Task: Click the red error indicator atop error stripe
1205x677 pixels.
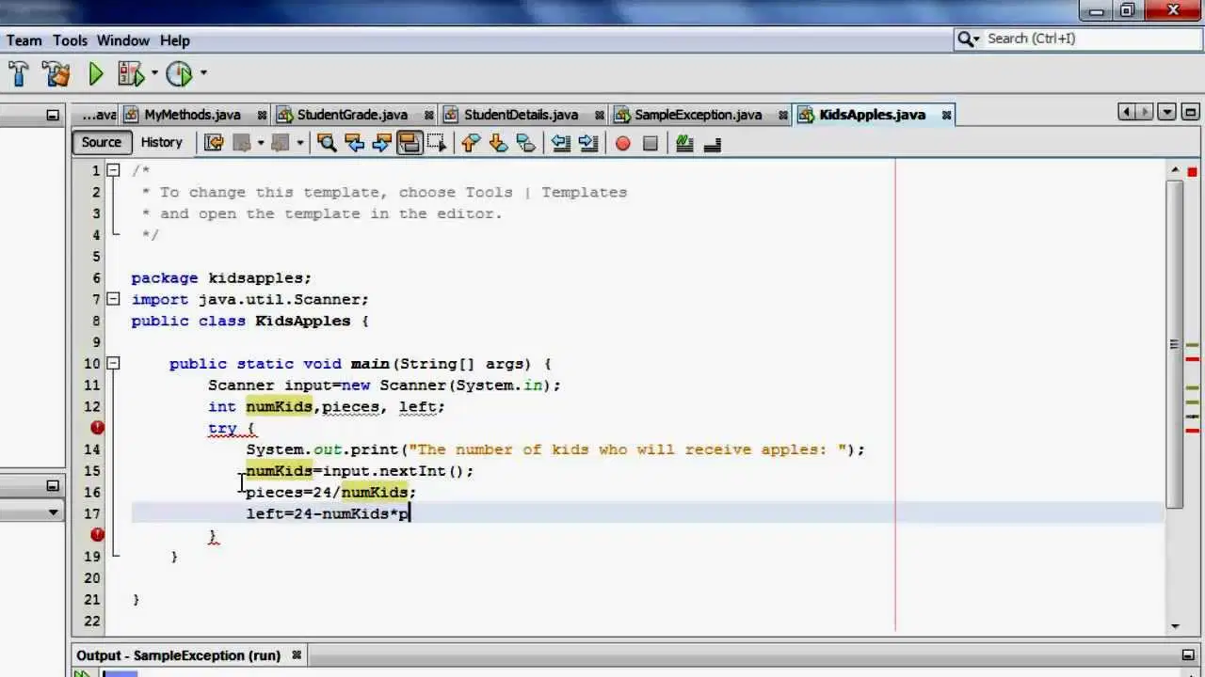Action: 1192,172
